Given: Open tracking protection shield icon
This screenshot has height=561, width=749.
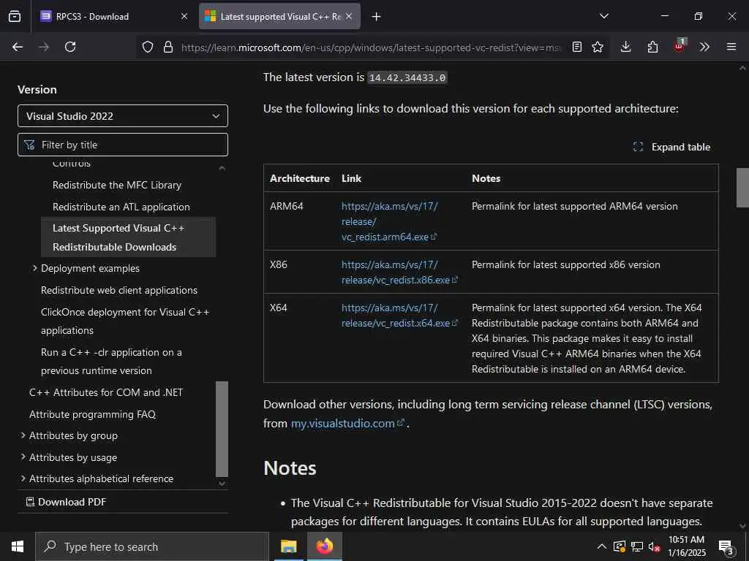Looking at the screenshot, I should pos(148,47).
